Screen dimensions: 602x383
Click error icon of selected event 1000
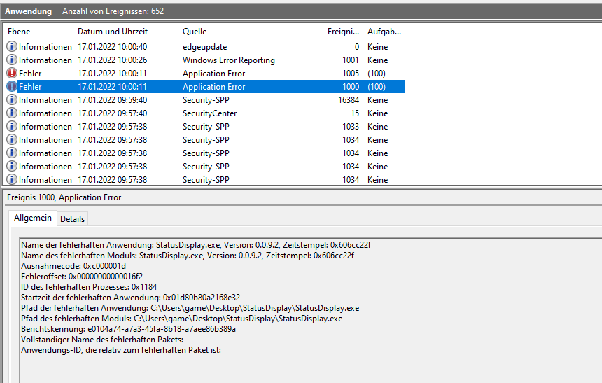click(12, 86)
